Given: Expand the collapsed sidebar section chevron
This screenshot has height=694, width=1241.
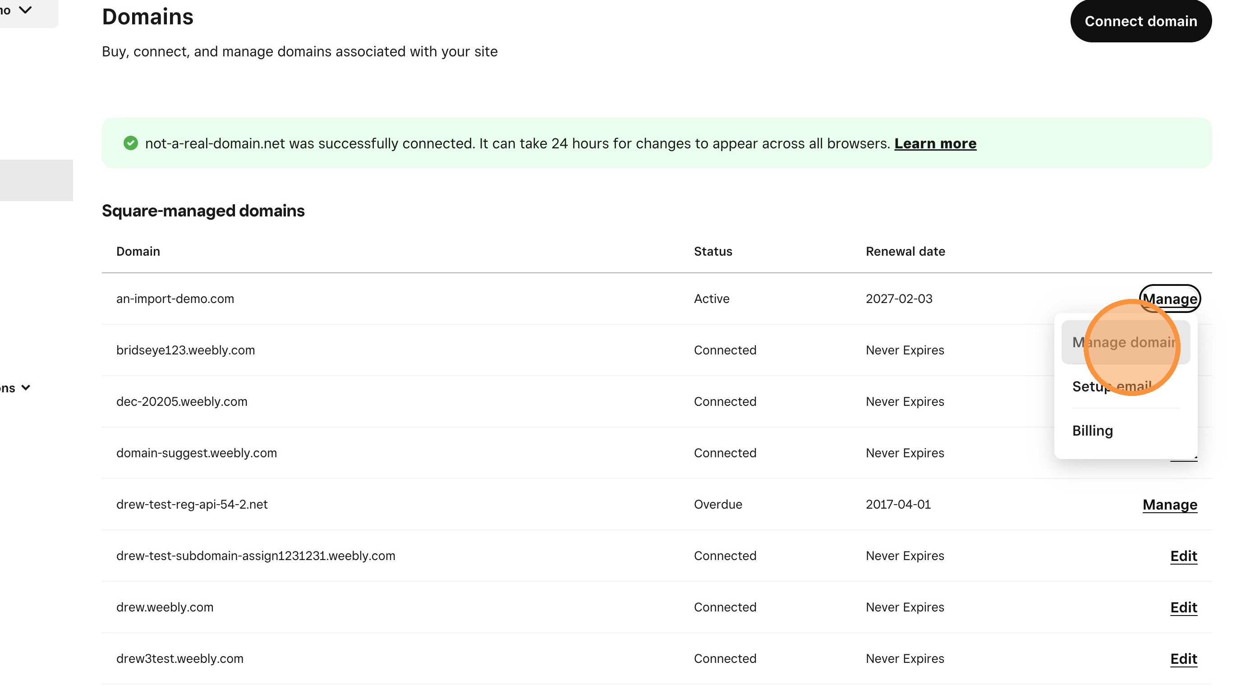Looking at the screenshot, I should pos(26,388).
